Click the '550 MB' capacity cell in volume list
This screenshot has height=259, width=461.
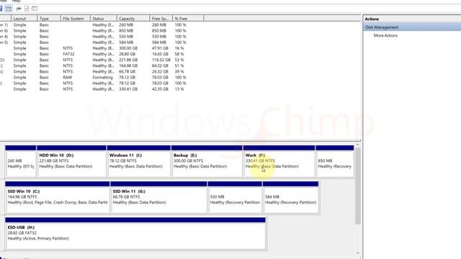[x=126, y=37]
